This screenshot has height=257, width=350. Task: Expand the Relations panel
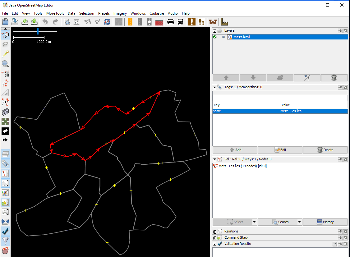pyautogui.click(x=215, y=232)
